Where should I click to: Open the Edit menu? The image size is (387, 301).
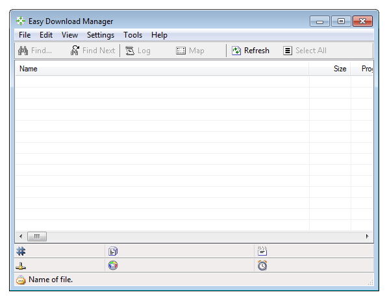click(46, 35)
